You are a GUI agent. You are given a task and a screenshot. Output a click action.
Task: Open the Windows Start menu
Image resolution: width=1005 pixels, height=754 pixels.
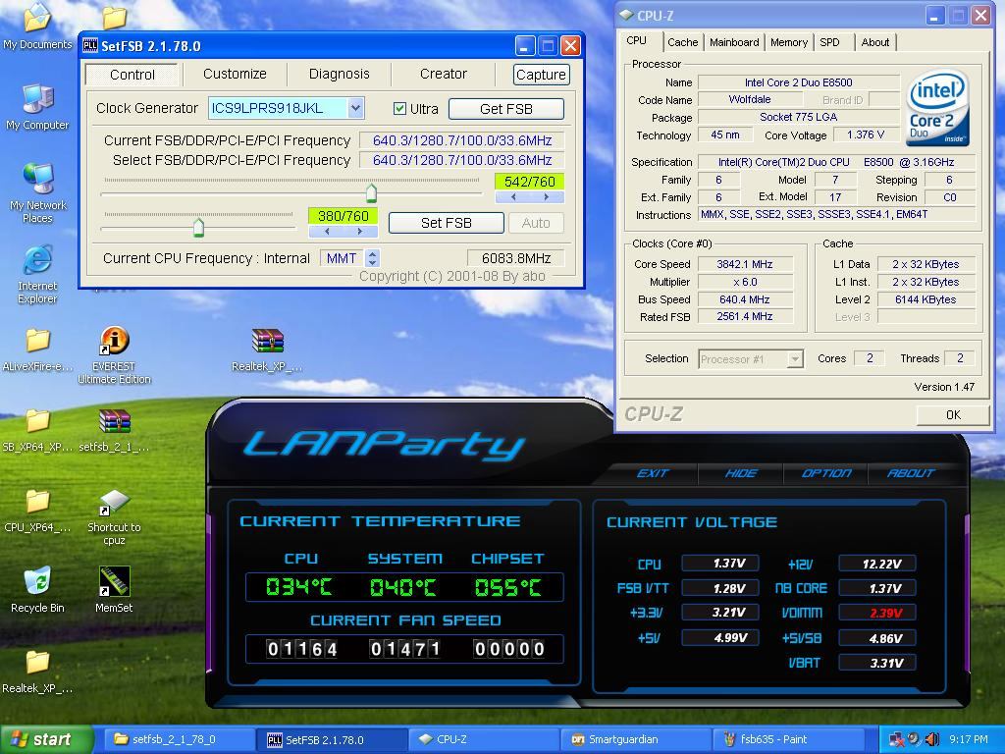coord(45,739)
